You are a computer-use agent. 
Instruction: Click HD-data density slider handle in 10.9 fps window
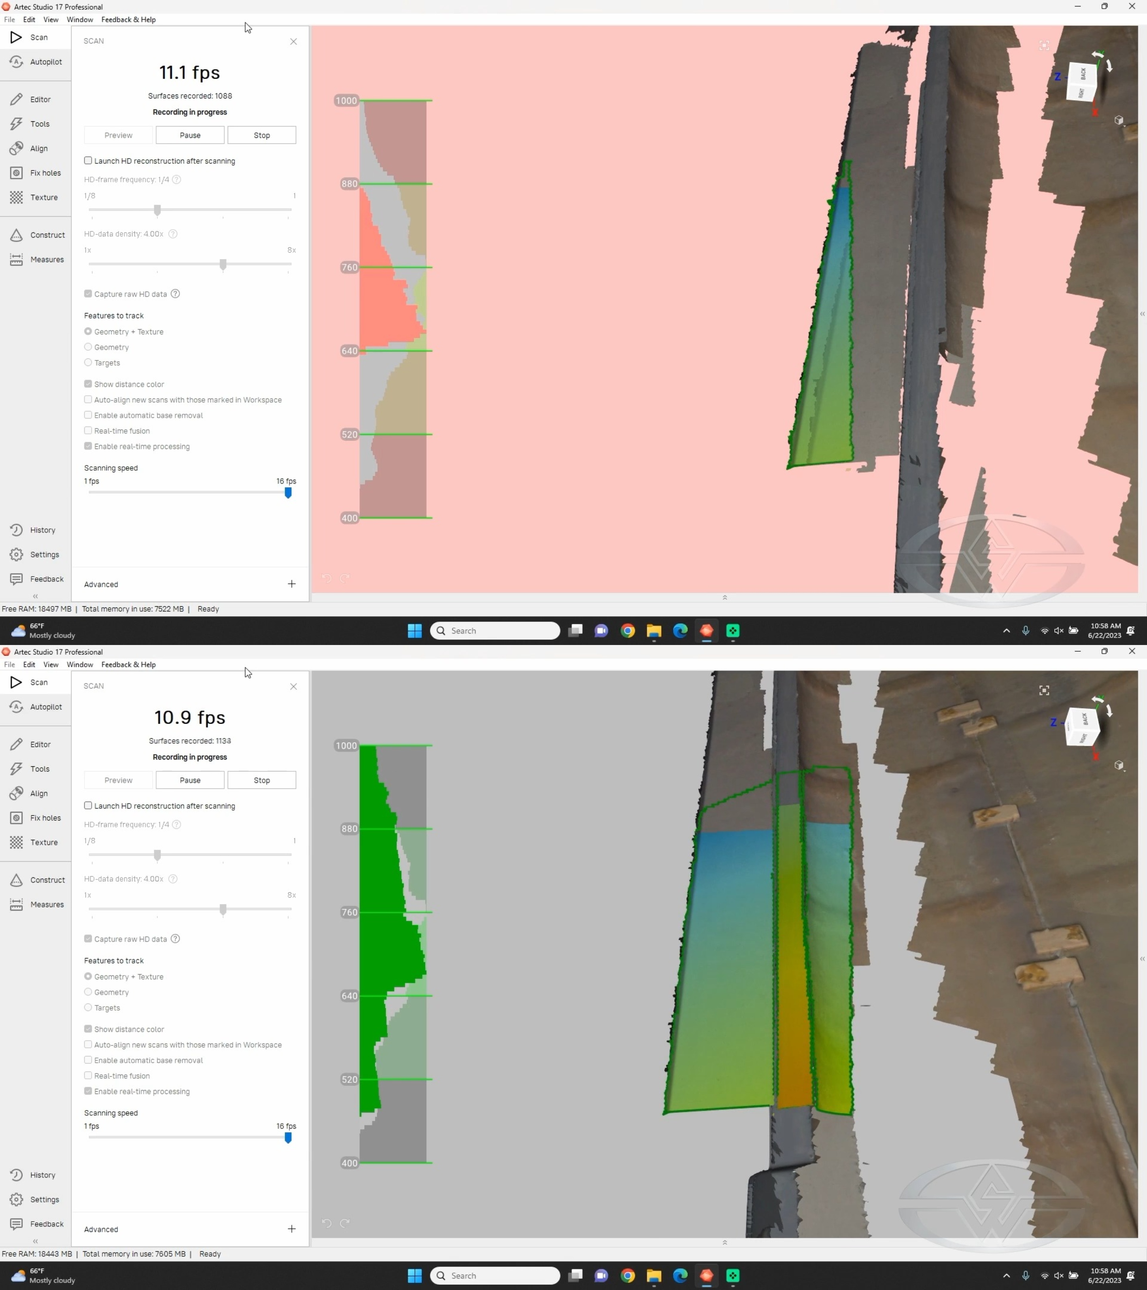223,909
